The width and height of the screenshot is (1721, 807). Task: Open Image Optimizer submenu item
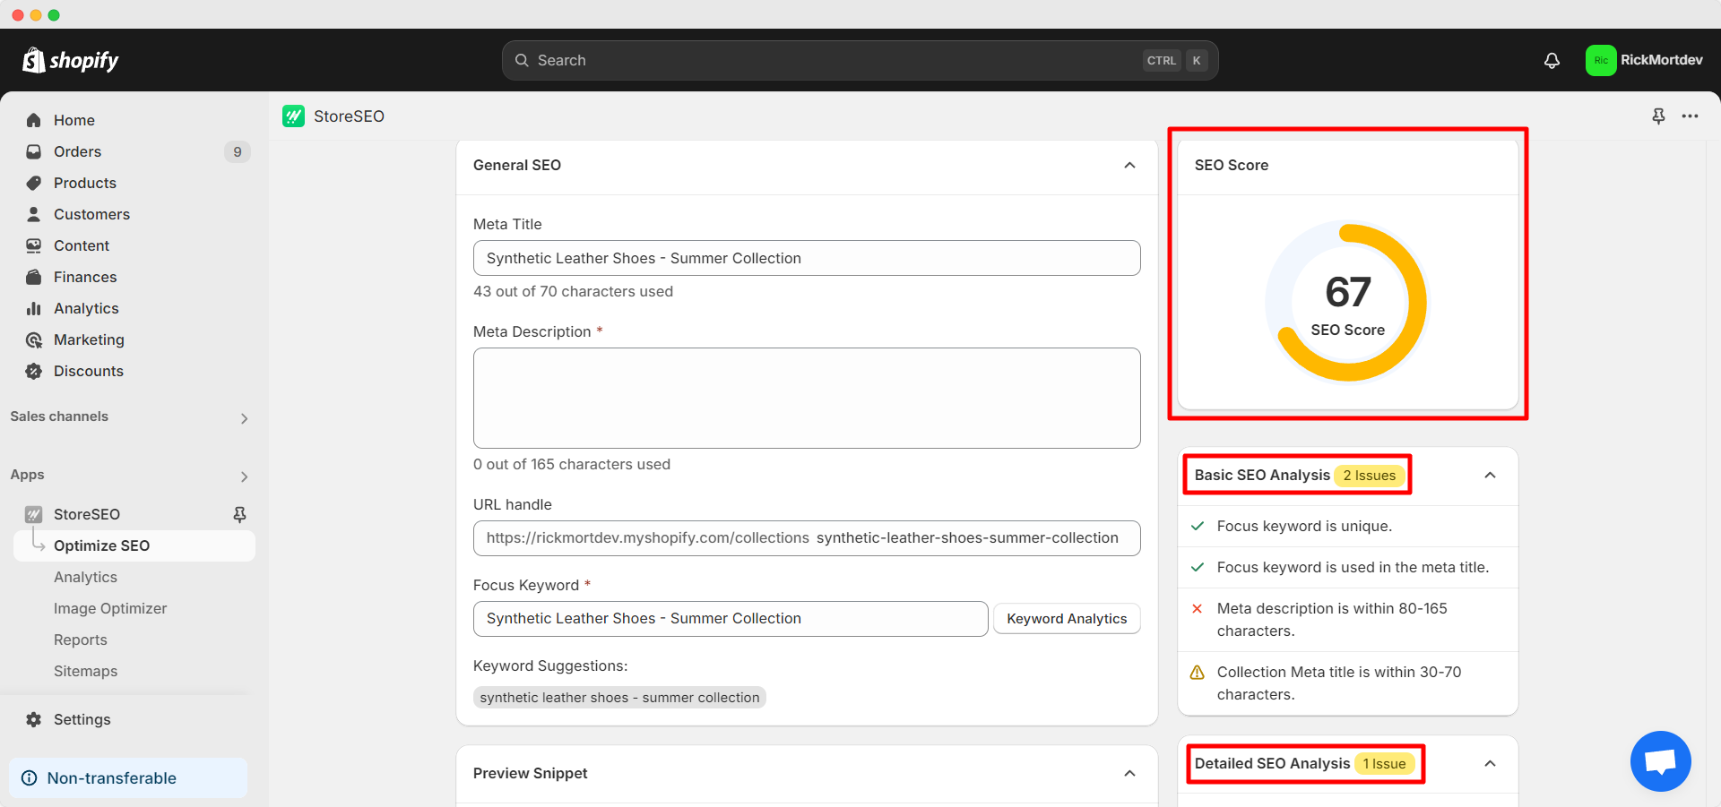[x=110, y=608]
